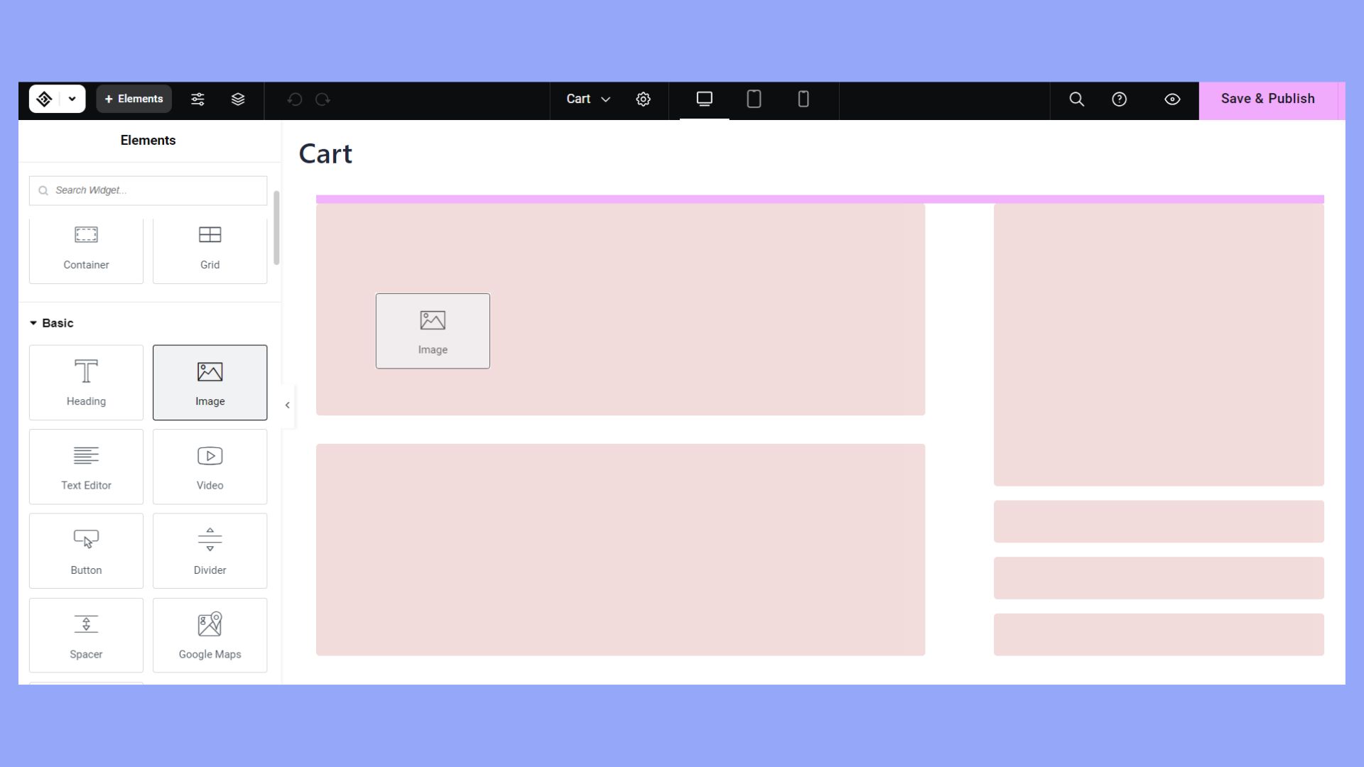
Task: Open the finder search tool
Action: point(1076,99)
